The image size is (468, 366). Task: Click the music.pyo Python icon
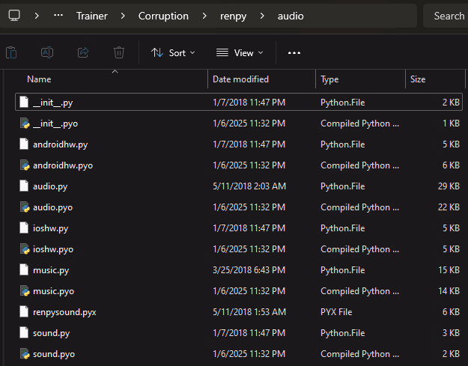tap(25, 290)
